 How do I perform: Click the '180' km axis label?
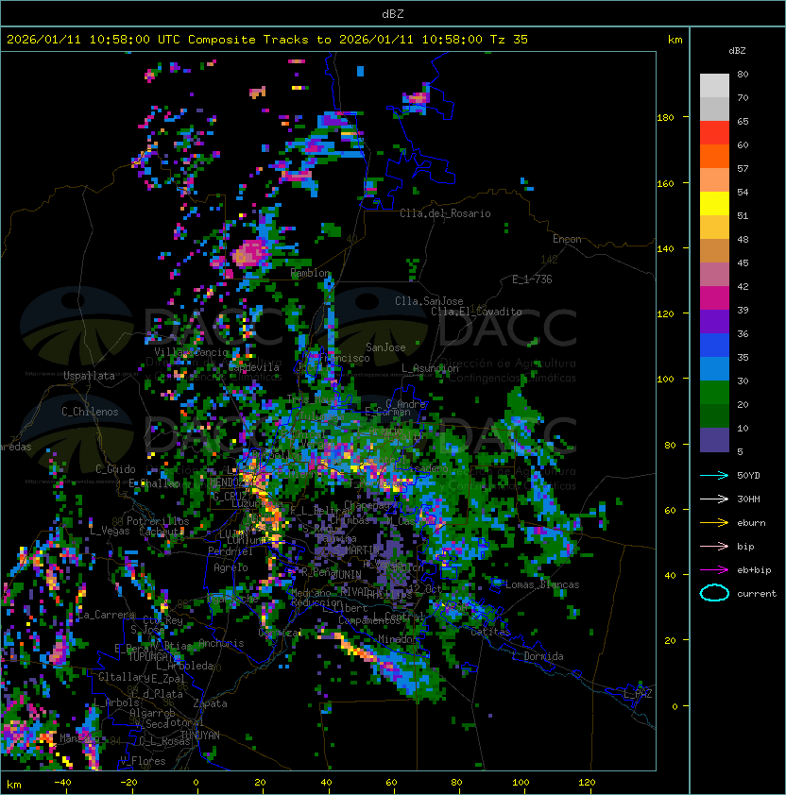point(665,118)
